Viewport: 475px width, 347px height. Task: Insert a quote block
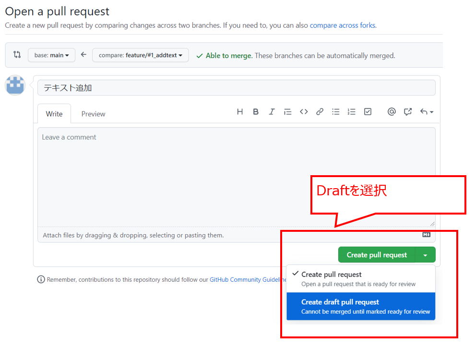click(287, 111)
